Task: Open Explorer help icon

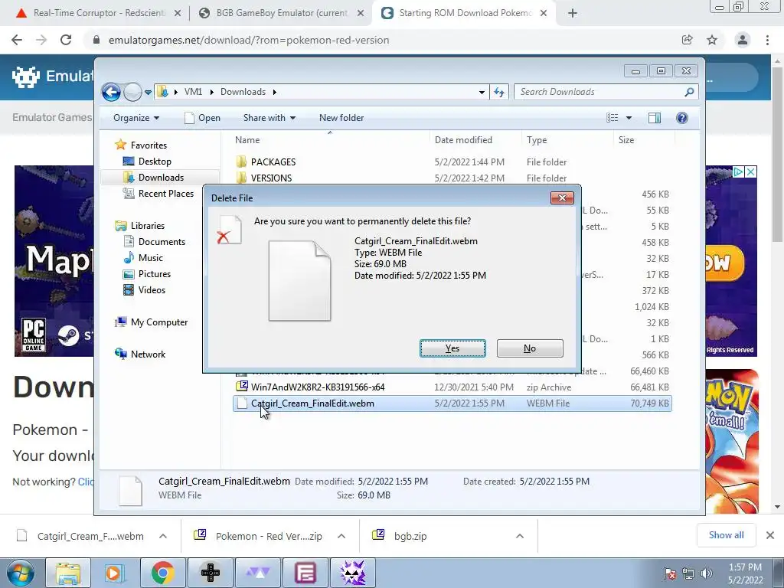Action: point(682,118)
